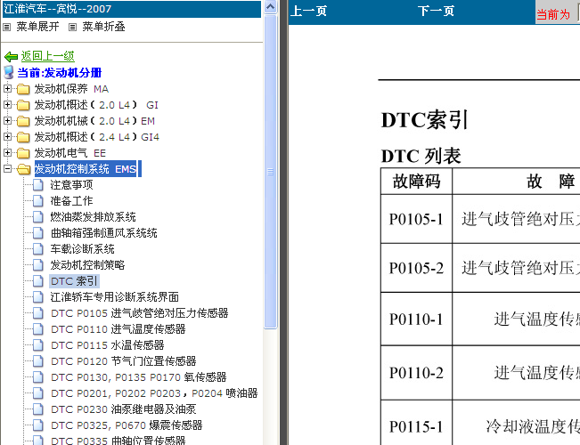Click the 菜单折叠 menu icon
The width and height of the screenshot is (580, 445).
[x=72, y=27]
